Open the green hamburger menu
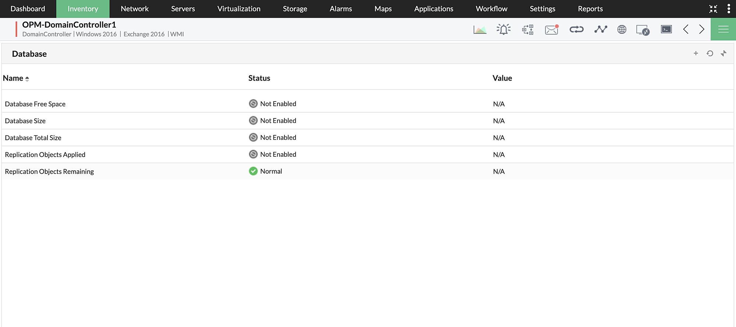This screenshot has width=736, height=327. tap(723, 29)
